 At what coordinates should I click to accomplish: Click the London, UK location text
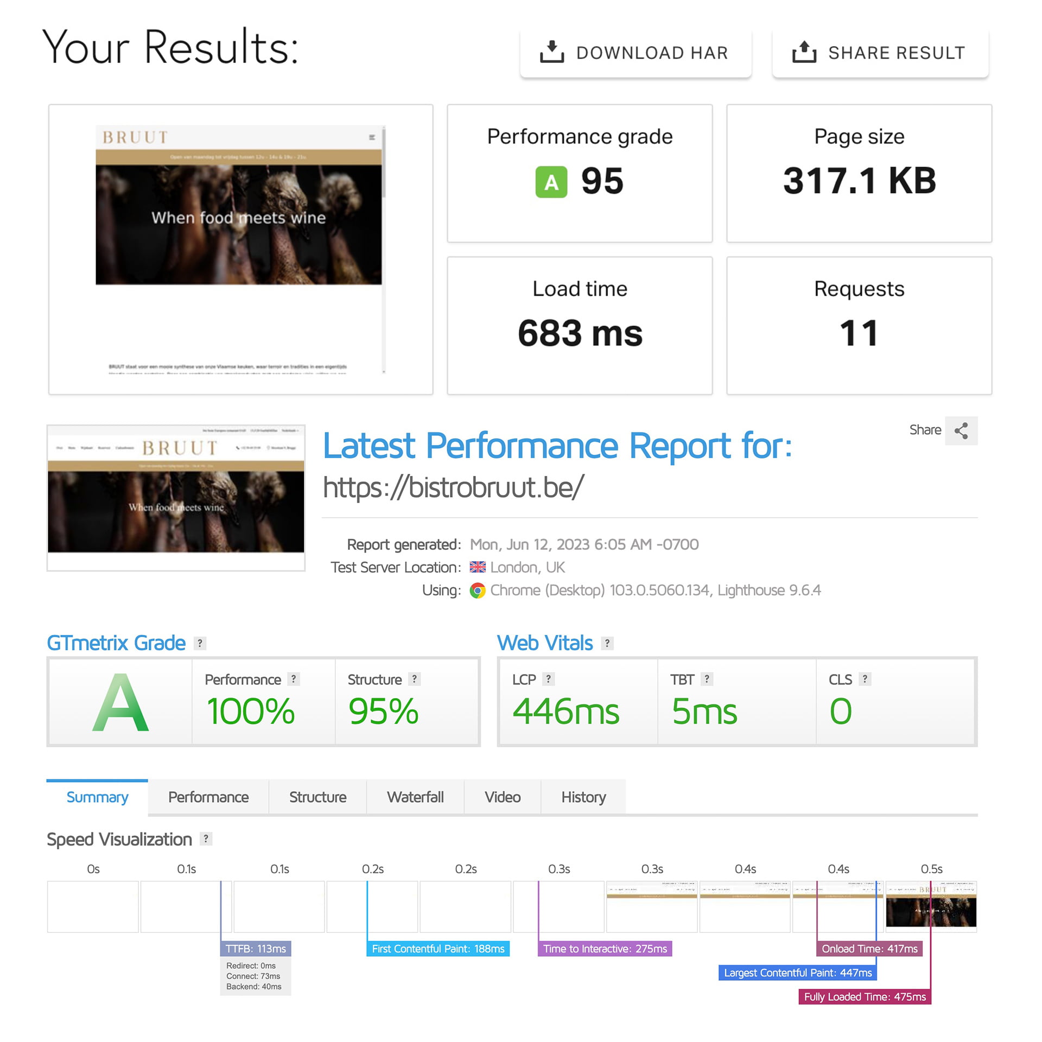tap(528, 568)
